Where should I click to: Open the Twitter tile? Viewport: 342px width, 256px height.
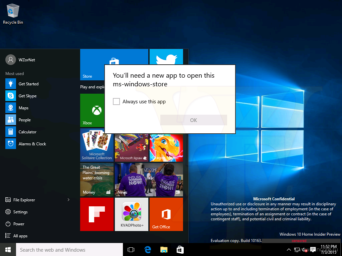[166, 57]
